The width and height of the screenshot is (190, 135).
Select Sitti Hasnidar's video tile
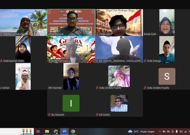pos(71,76)
